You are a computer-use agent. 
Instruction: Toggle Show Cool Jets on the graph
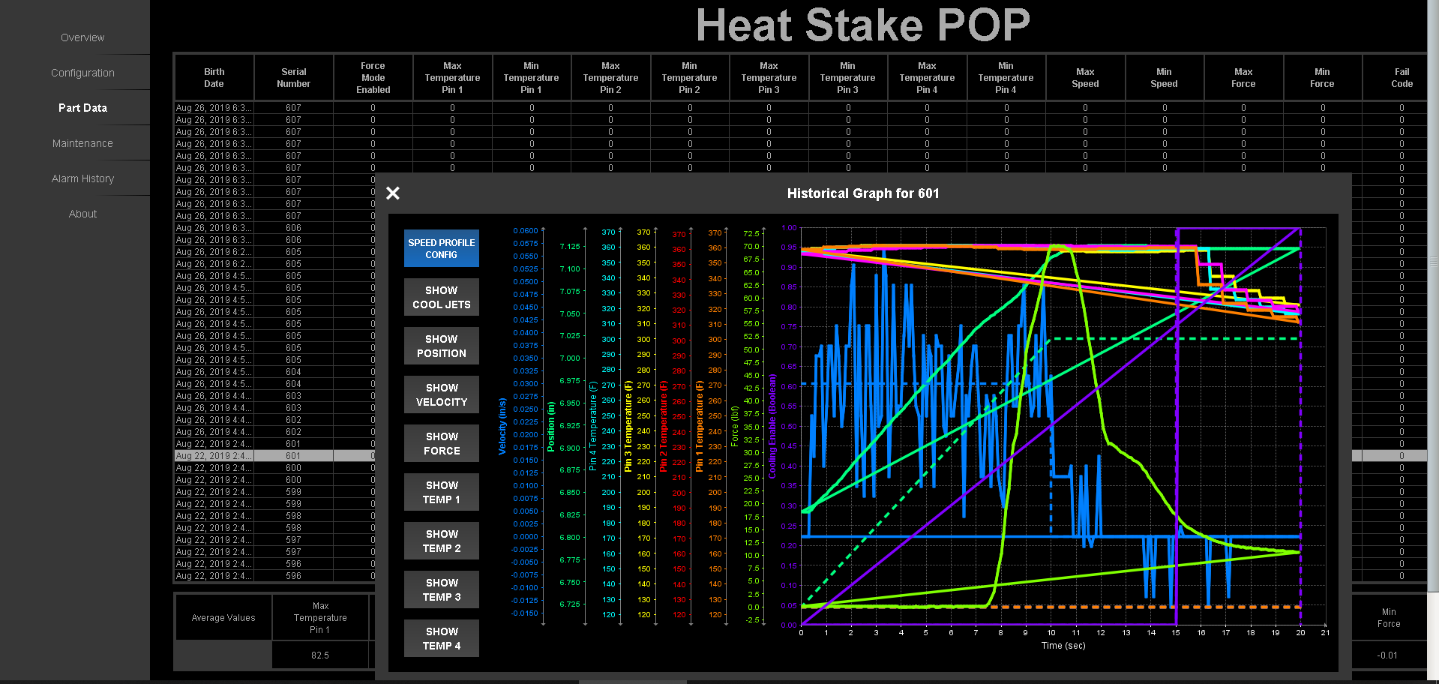[x=441, y=297]
